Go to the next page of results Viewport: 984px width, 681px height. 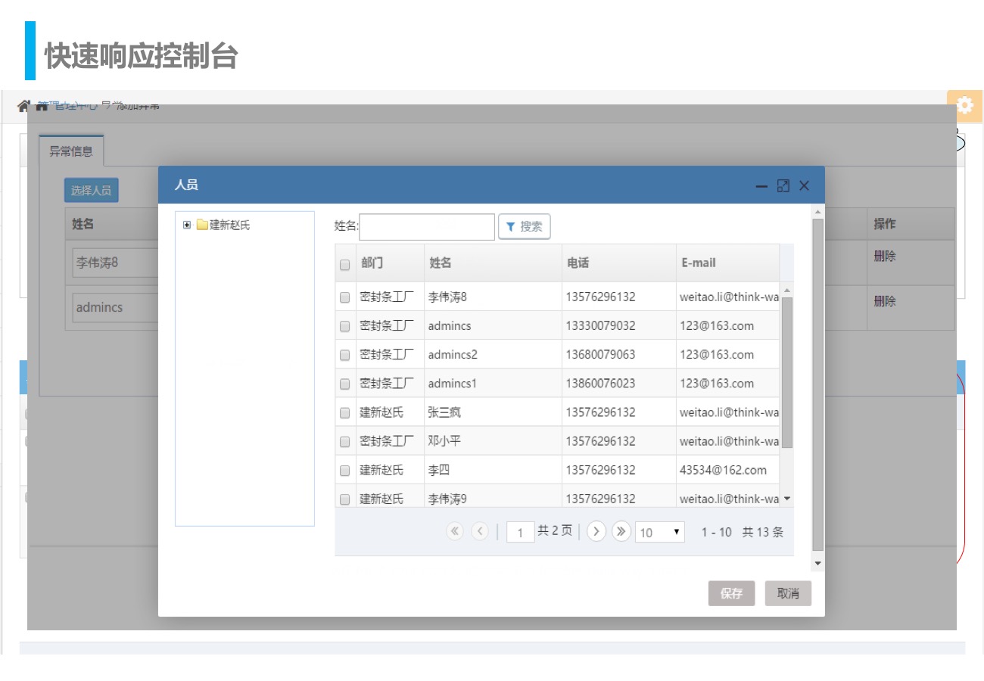pos(596,531)
